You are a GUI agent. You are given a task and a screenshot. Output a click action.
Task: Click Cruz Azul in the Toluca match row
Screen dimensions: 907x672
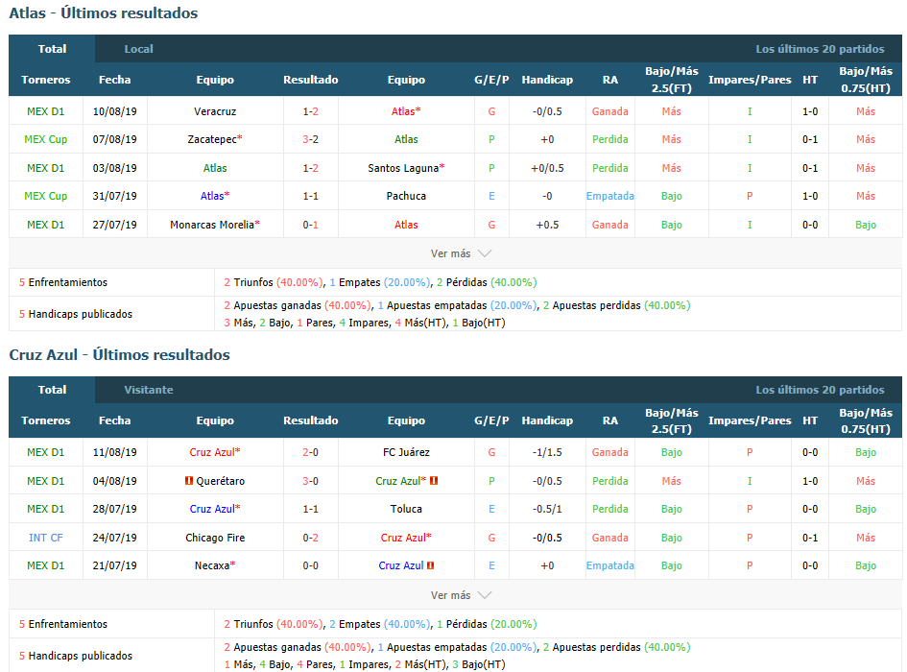[212, 509]
